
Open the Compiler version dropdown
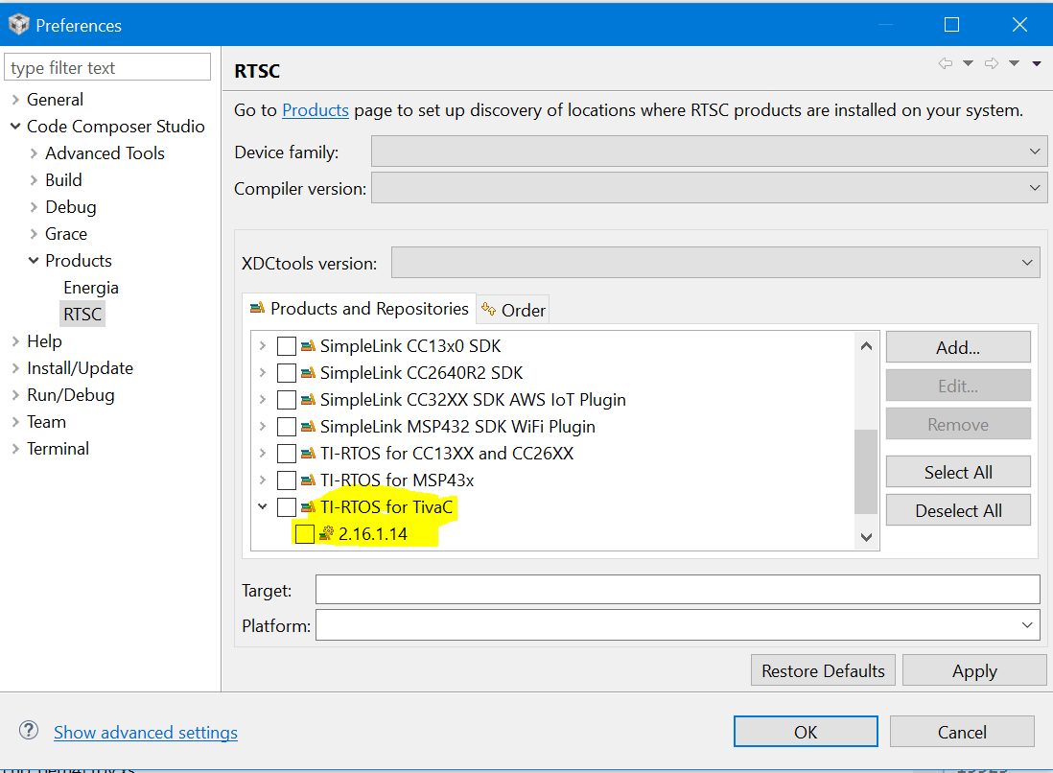pyautogui.click(x=709, y=188)
